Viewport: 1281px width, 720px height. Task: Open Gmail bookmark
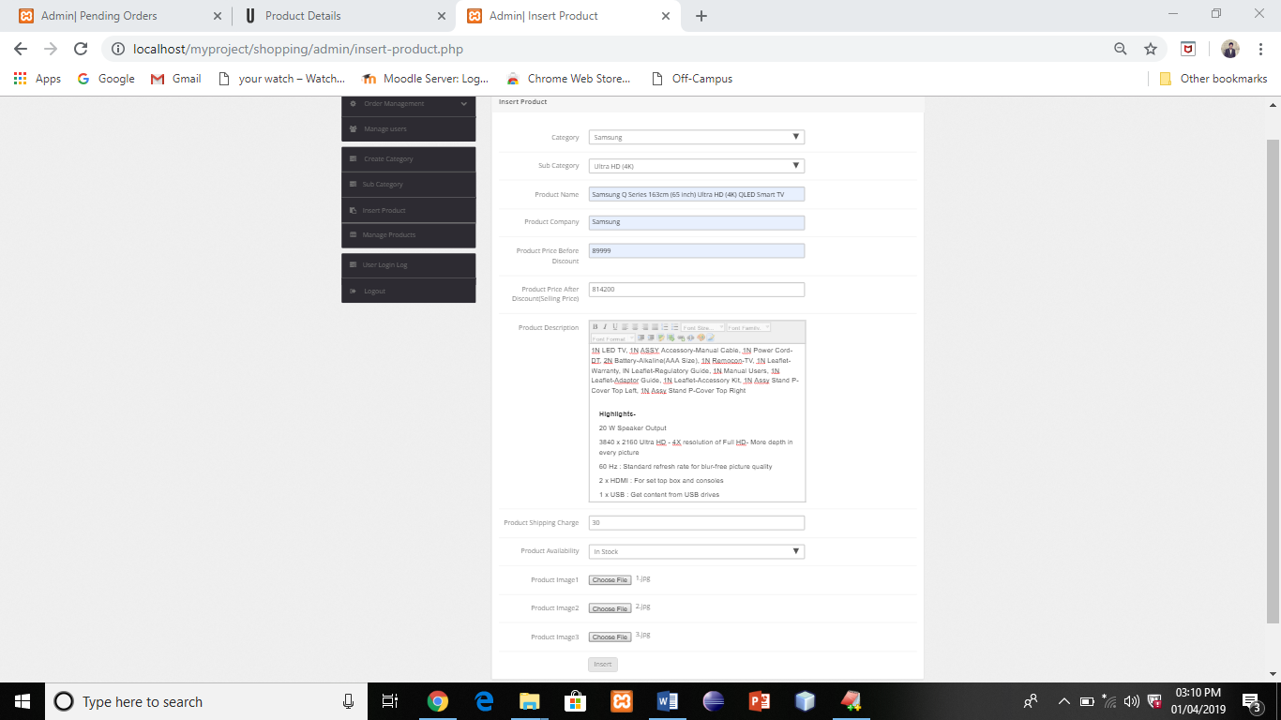pos(176,79)
